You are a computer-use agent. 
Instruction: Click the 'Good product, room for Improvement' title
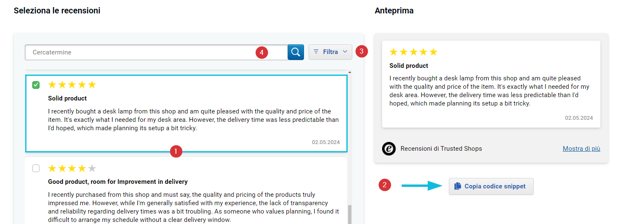pyautogui.click(x=118, y=182)
